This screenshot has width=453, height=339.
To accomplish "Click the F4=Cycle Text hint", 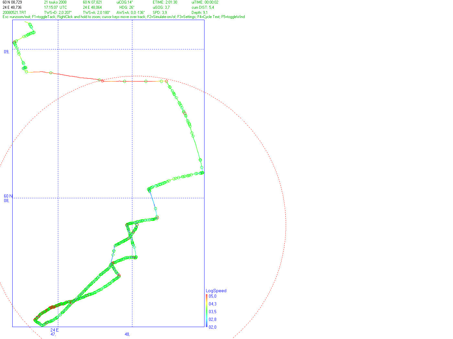I will point(208,17).
